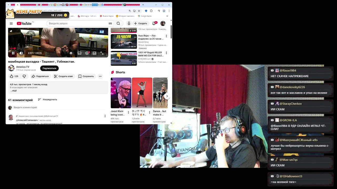
Task: Open the '25 ЧАСОВ' video thumbnail
Action: tap(124, 41)
